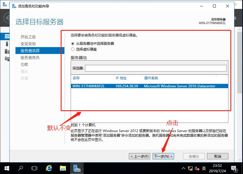The image size is (243, 174).
Task: Open file and storage services sidebar icon
Action: pos(7,59)
